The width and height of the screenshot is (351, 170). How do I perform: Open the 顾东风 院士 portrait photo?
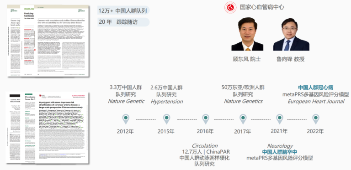247,34
